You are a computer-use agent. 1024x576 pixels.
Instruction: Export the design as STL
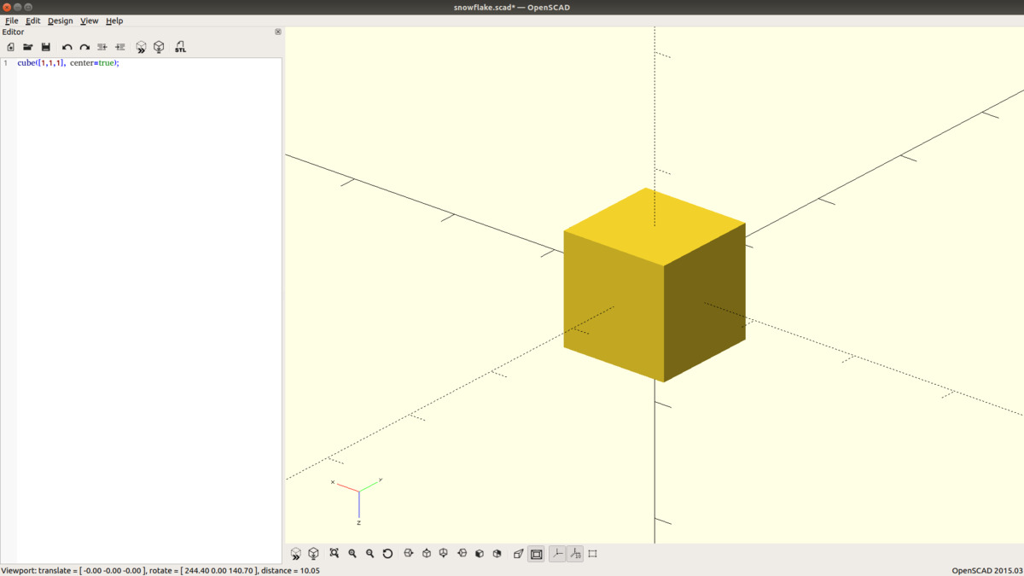(x=180, y=47)
